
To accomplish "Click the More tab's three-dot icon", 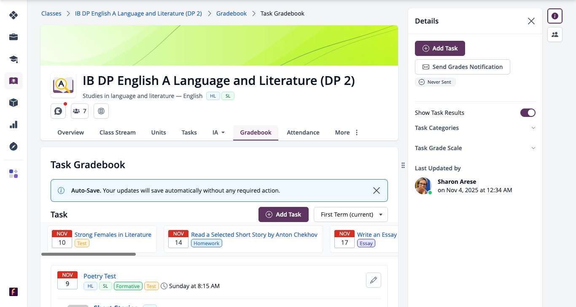I will click(x=357, y=132).
